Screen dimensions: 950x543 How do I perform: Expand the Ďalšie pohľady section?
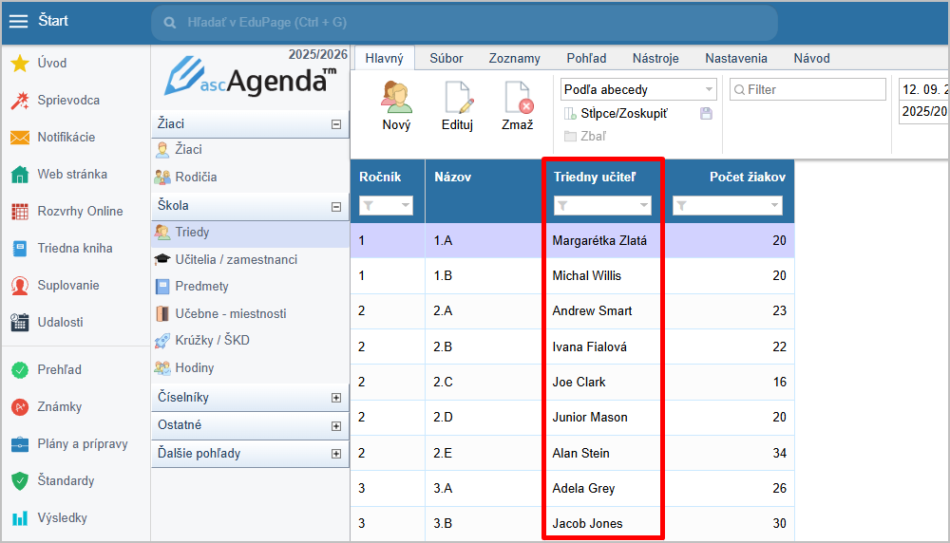tap(335, 454)
